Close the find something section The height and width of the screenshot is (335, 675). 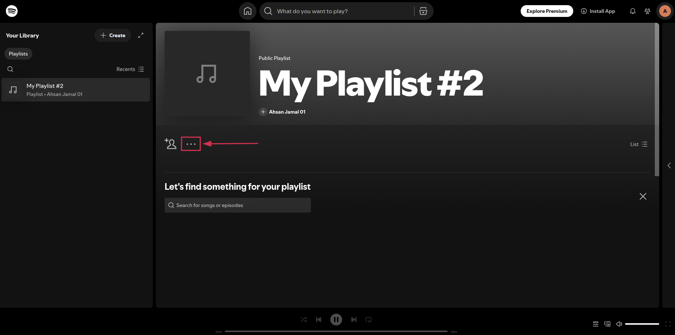click(x=643, y=196)
